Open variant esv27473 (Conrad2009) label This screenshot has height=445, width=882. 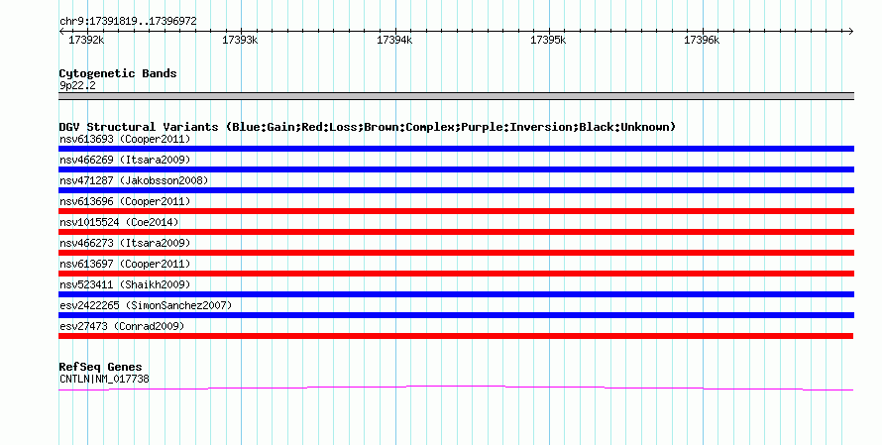[122, 326]
